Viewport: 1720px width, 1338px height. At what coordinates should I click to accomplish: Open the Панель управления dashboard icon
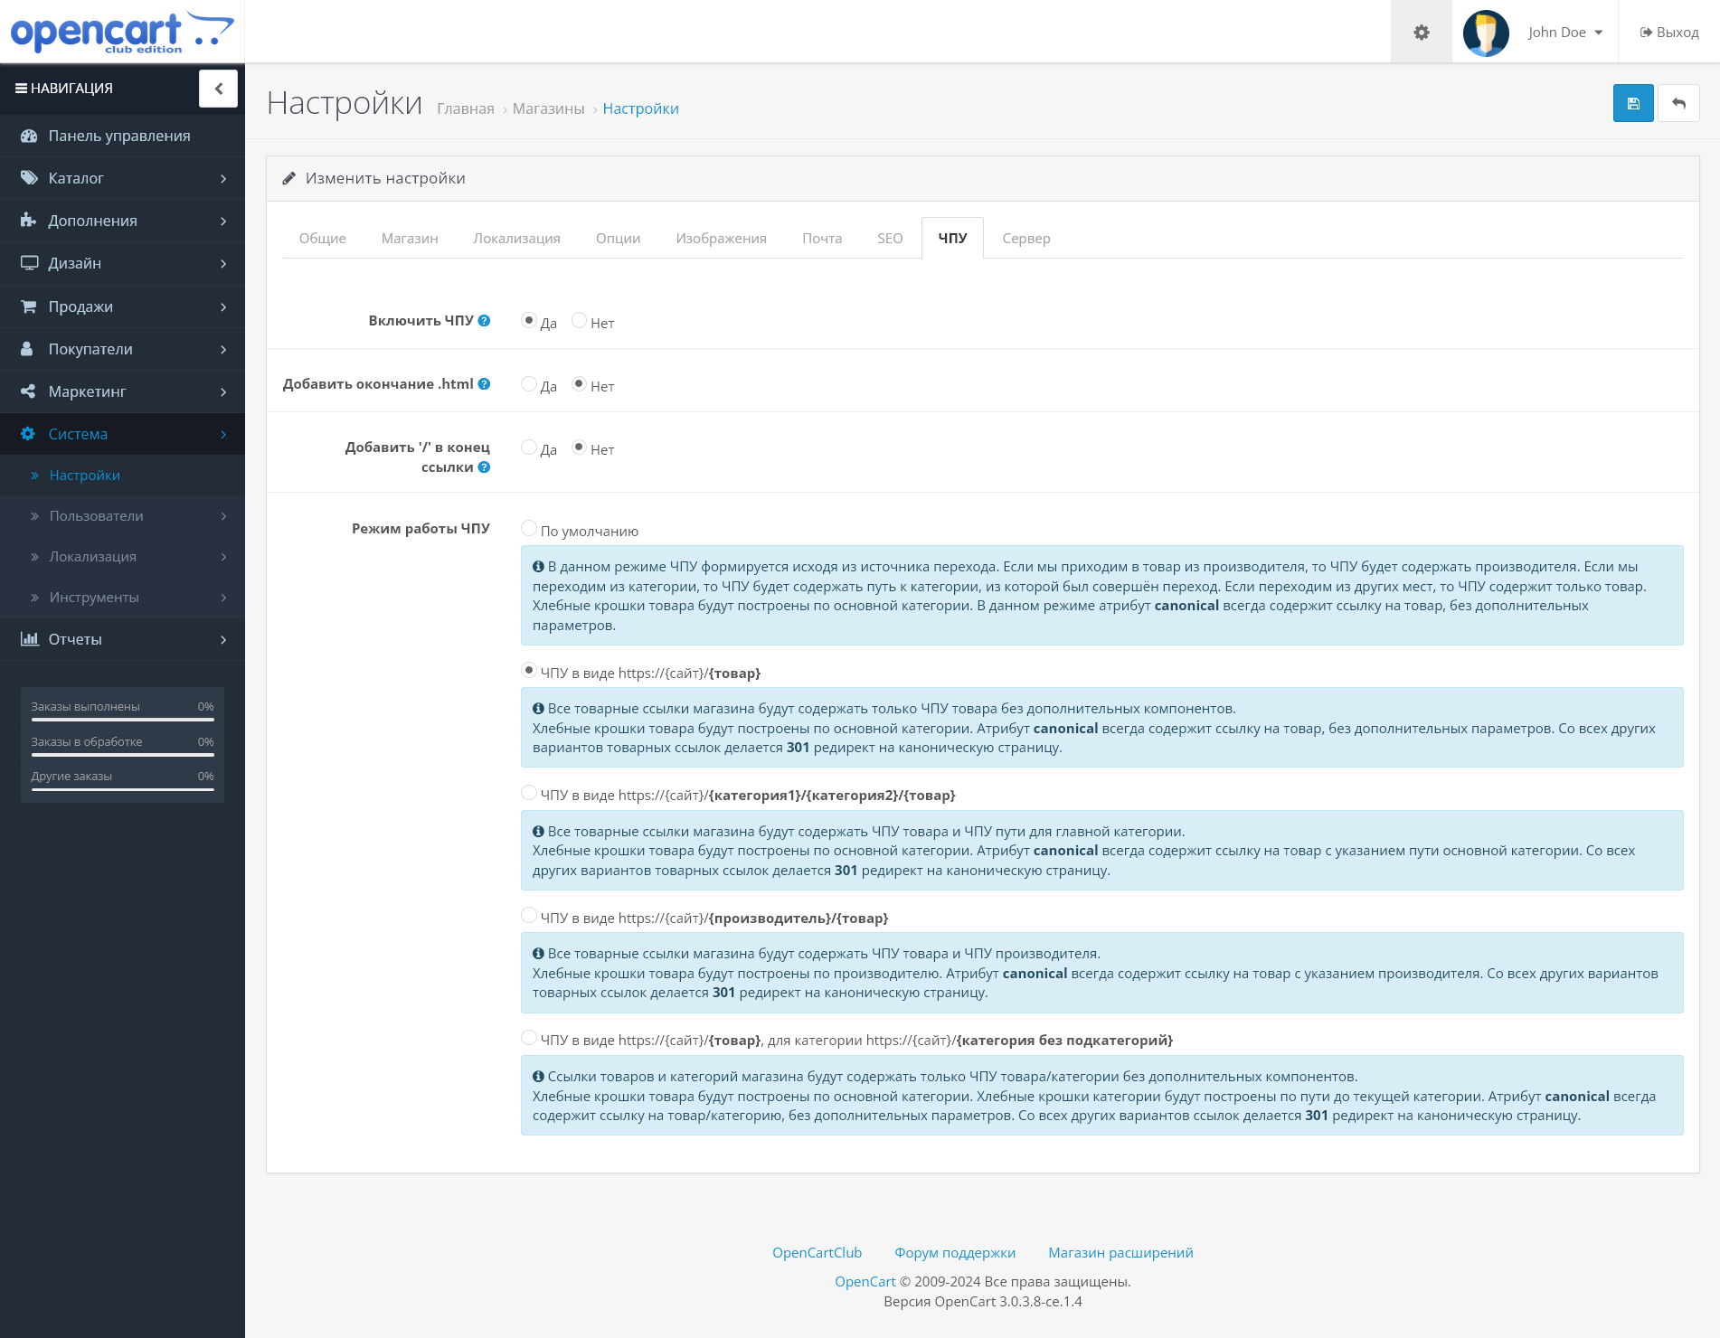point(30,136)
